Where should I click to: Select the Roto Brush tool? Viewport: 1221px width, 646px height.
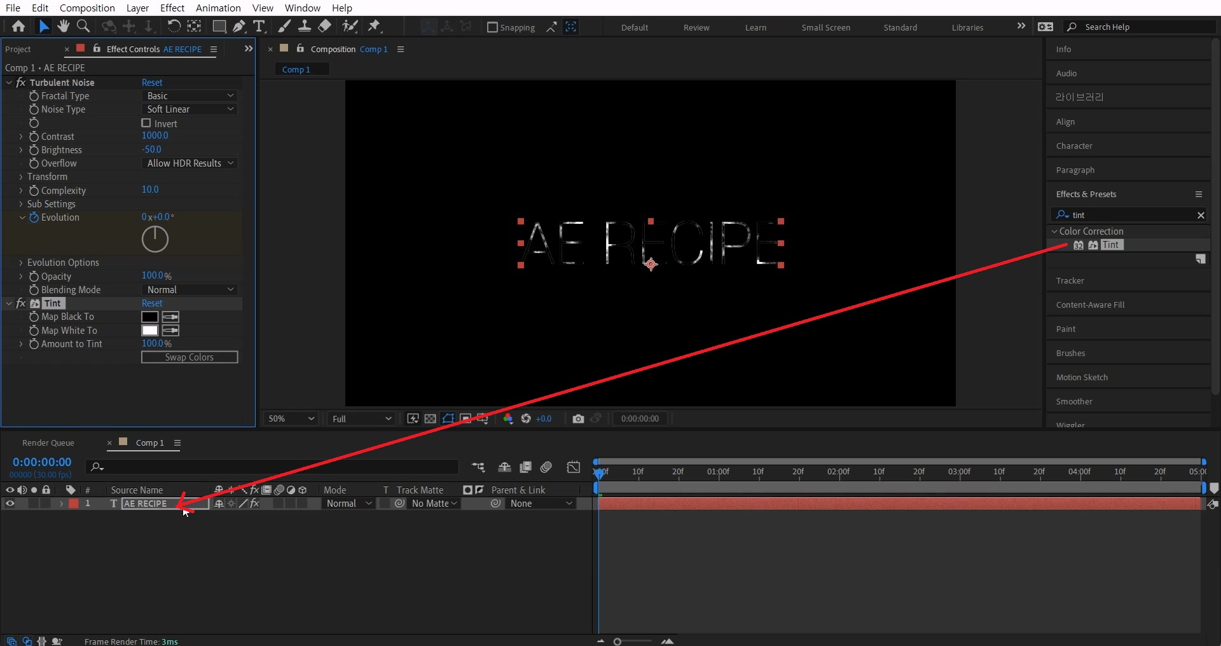(350, 26)
